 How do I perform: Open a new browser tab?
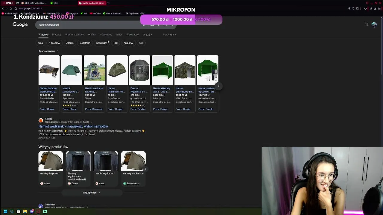(x=108, y=3)
